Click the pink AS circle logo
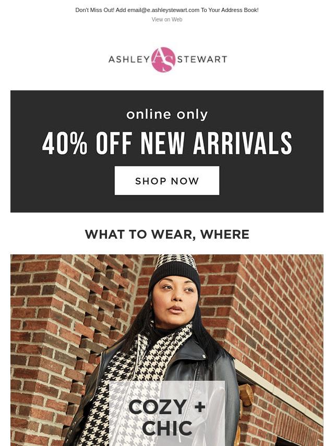The height and width of the screenshot is (446, 334). [x=163, y=60]
